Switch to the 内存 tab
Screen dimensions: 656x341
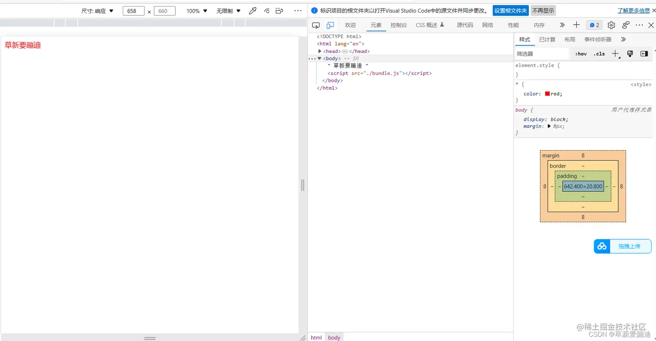click(539, 25)
